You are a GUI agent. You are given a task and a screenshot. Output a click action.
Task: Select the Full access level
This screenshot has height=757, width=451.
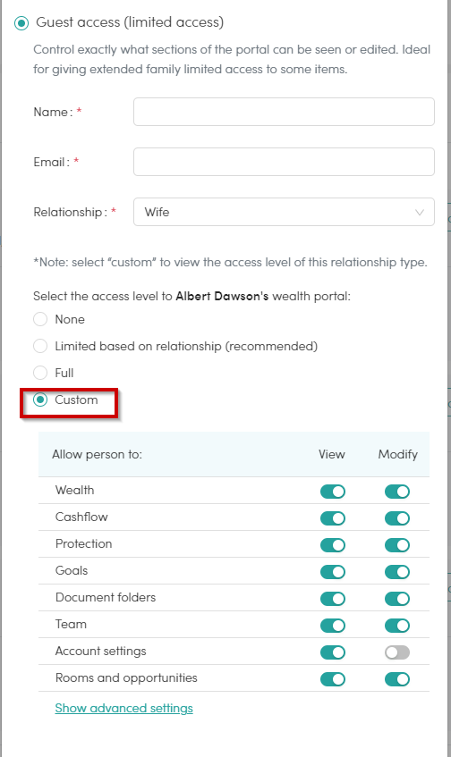pyautogui.click(x=40, y=373)
